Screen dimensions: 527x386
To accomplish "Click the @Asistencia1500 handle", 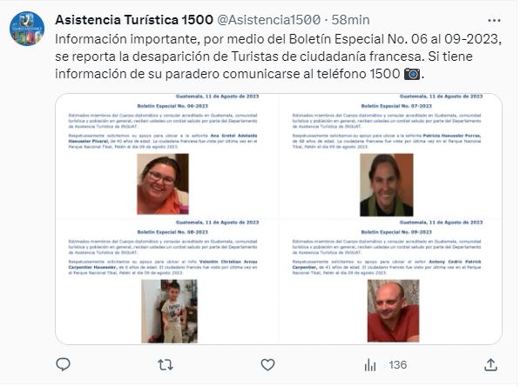I will pos(269,20).
